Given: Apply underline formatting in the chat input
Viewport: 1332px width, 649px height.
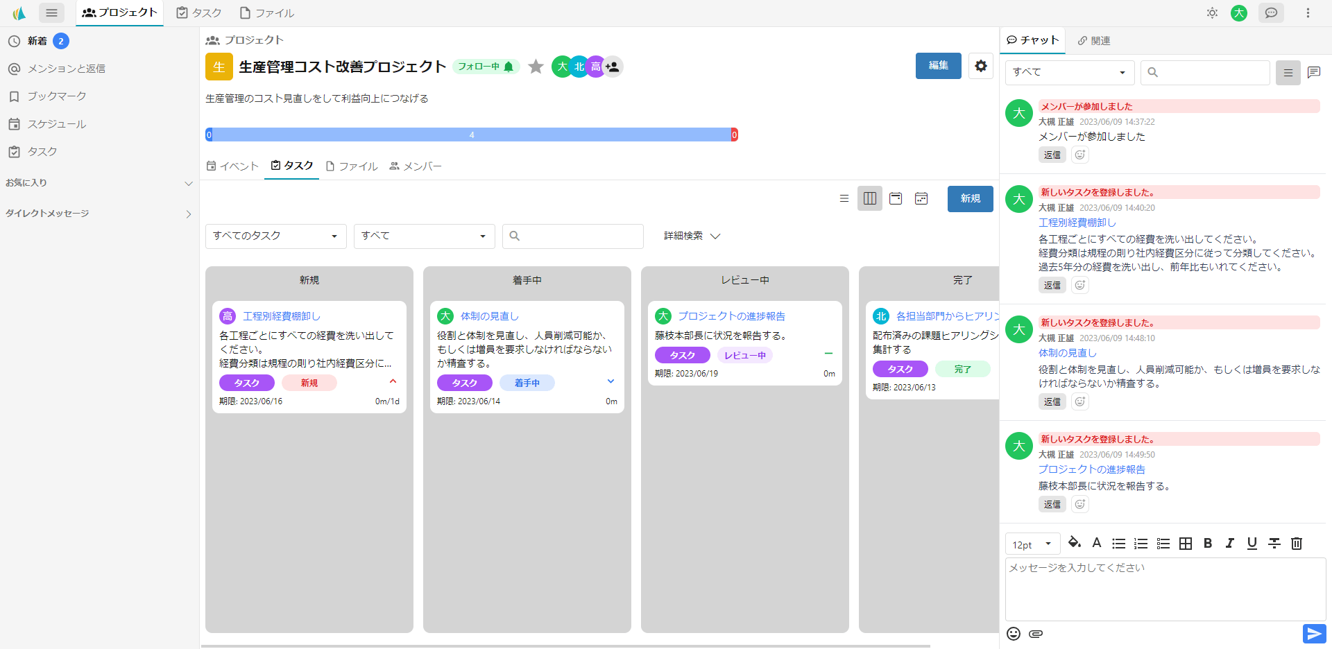Looking at the screenshot, I should (x=1252, y=544).
